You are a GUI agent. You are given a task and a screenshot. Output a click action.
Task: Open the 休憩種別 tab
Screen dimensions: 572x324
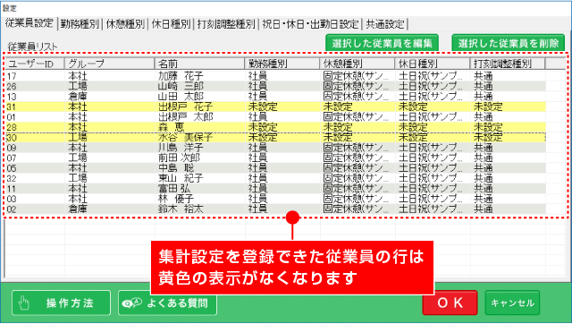tap(125, 24)
